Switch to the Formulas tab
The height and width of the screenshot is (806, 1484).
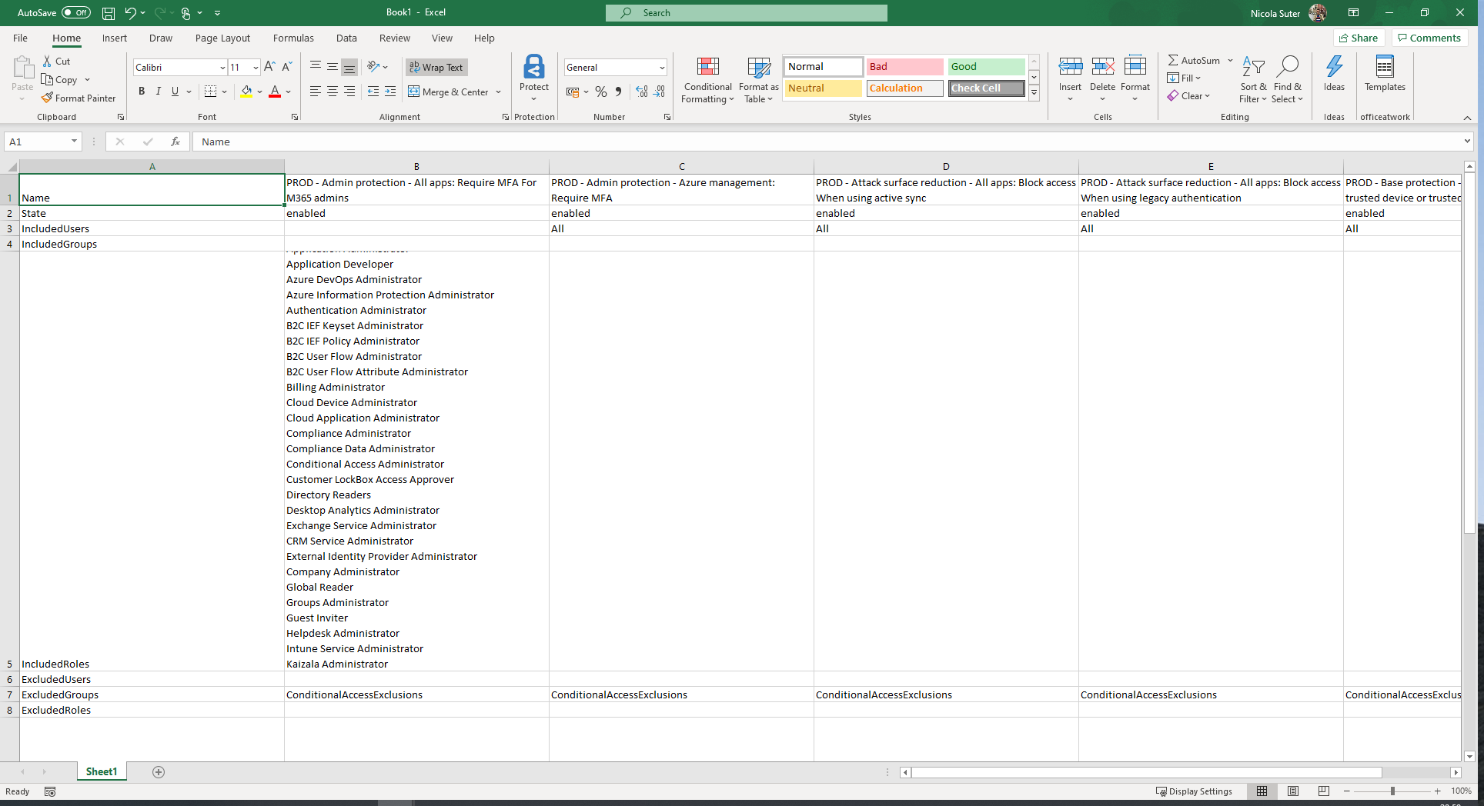293,38
